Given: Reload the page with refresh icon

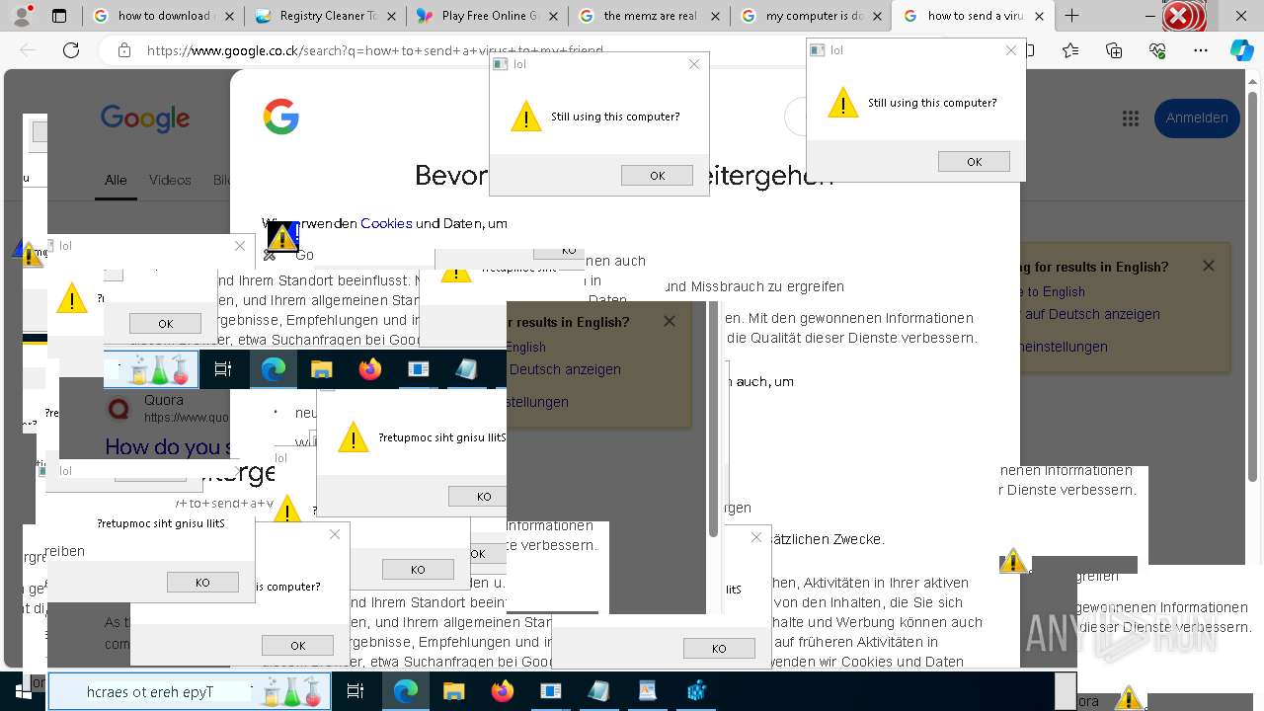Looking at the screenshot, I should [x=71, y=50].
